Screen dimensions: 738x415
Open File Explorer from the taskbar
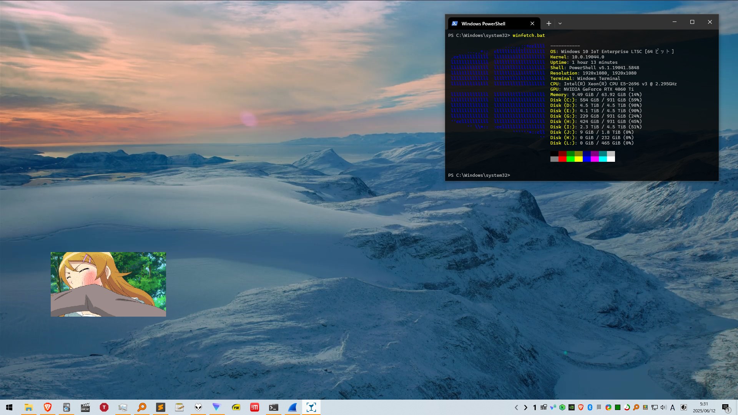coord(28,407)
